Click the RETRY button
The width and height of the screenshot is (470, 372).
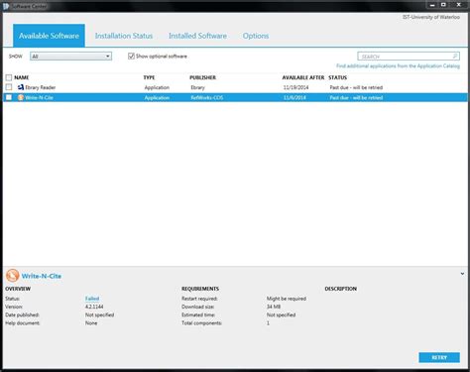439,357
